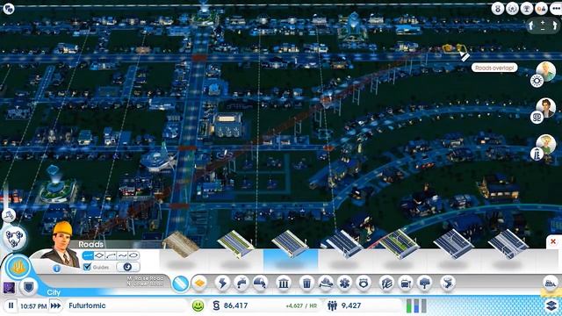562x316 pixels.
Task: Select rectangle road drawing mode
Action: point(99,255)
